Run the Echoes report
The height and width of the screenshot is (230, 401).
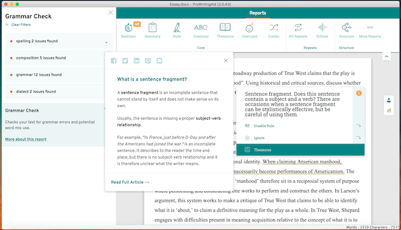pyautogui.click(x=322, y=31)
